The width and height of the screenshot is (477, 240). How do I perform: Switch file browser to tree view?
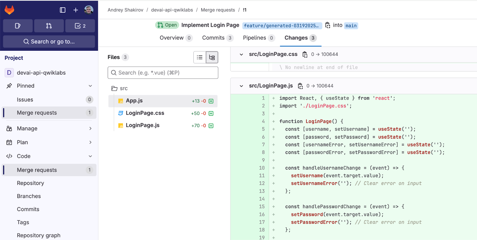coord(212,57)
